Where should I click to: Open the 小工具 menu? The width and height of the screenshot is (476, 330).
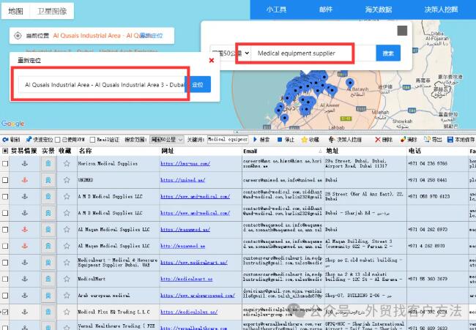[x=276, y=10]
